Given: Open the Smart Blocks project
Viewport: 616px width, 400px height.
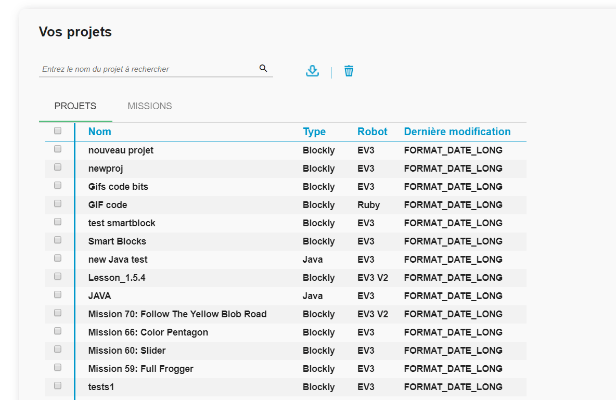Looking at the screenshot, I should pyautogui.click(x=117, y=241).
